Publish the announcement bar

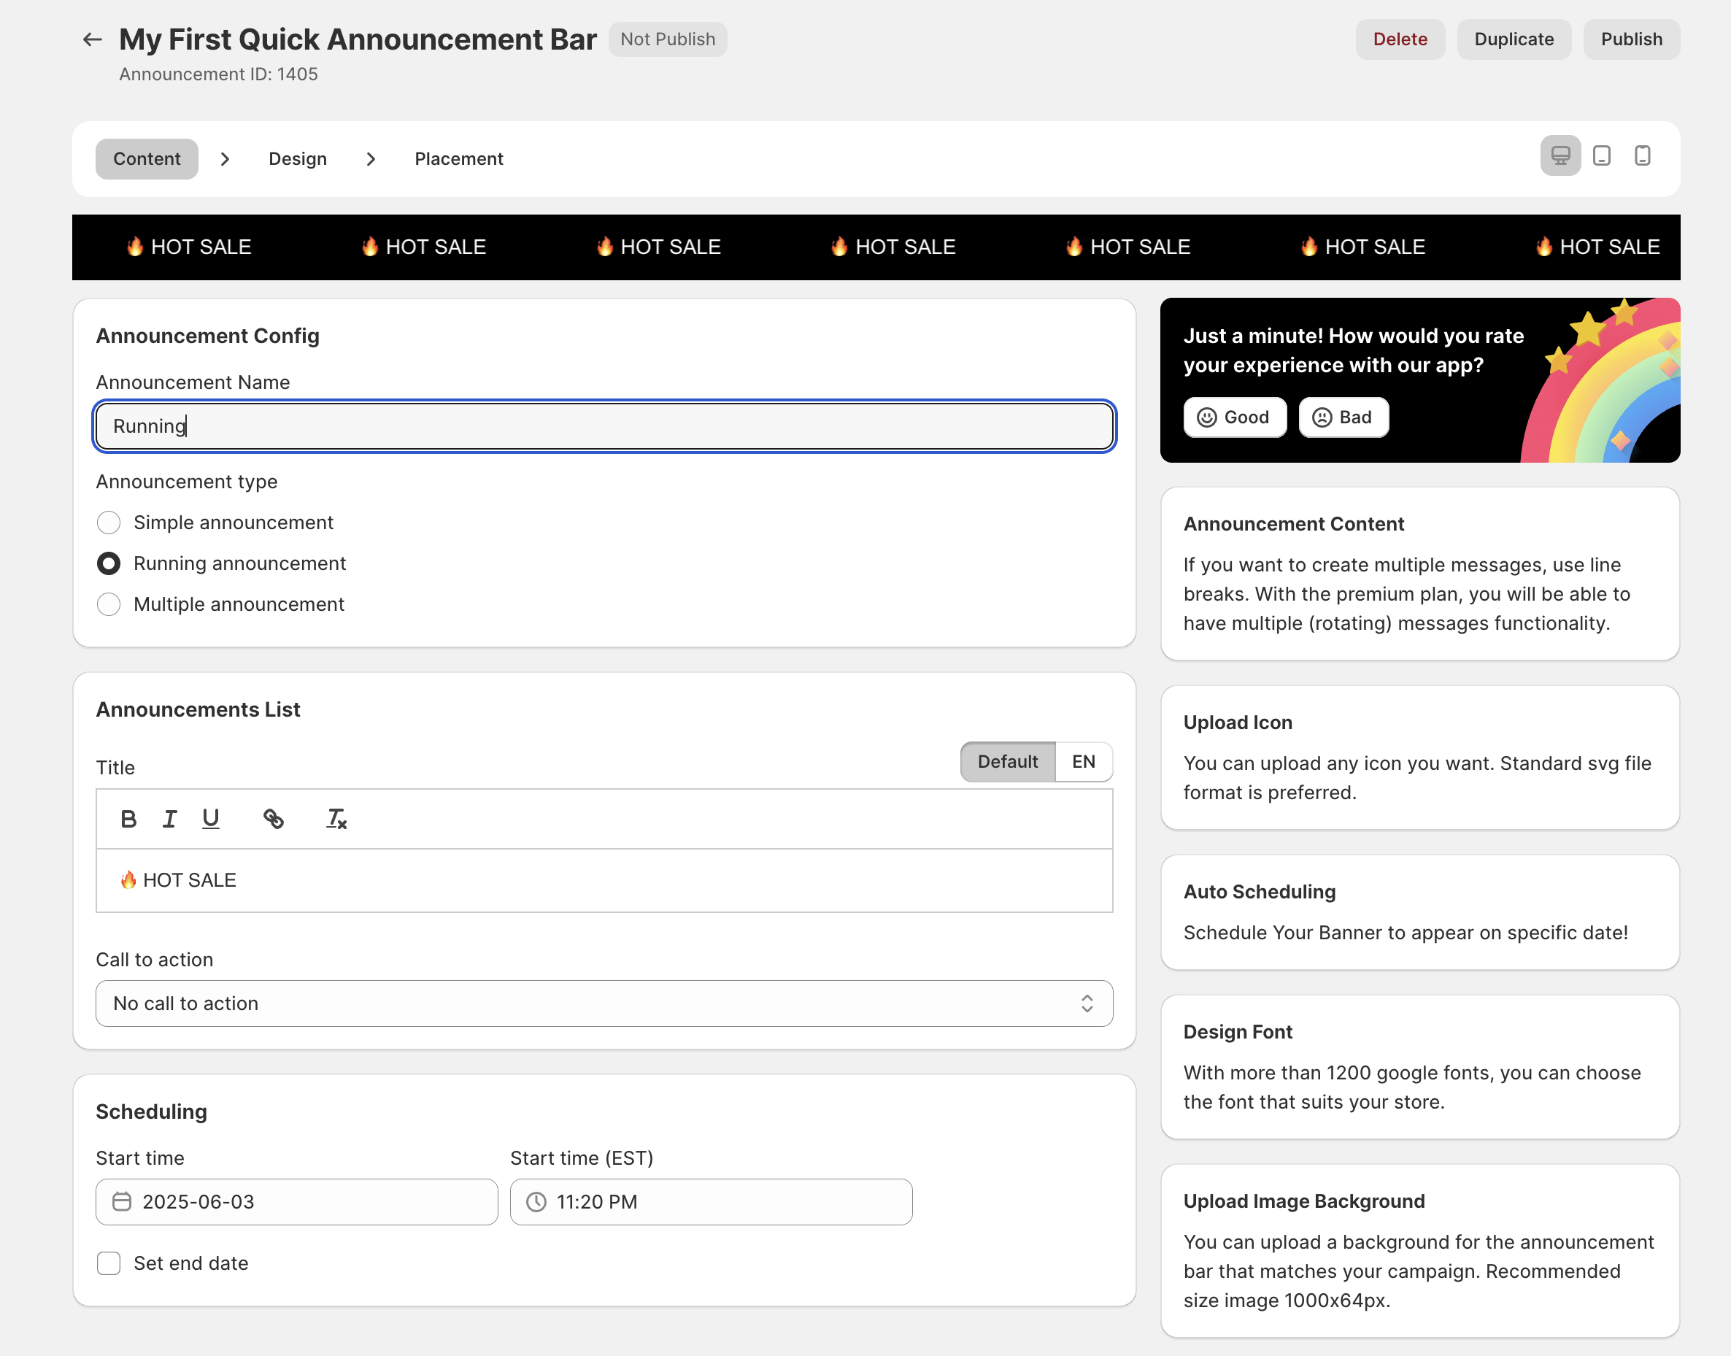coord(1631,39)
